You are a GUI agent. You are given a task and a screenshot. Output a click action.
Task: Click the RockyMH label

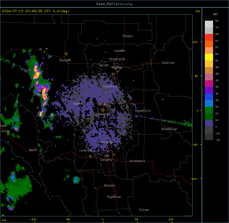pos(65,60)
